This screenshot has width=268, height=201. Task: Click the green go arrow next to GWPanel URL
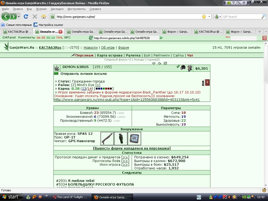pyautogui.click(x=161, y=38)
